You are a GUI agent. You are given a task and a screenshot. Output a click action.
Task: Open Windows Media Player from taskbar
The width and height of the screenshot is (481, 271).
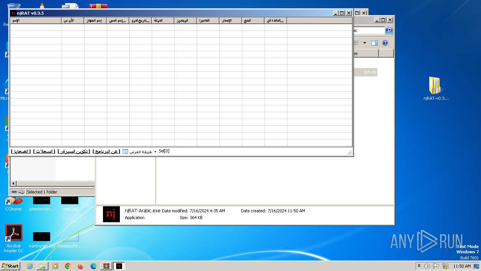click(x=55, y=266)
